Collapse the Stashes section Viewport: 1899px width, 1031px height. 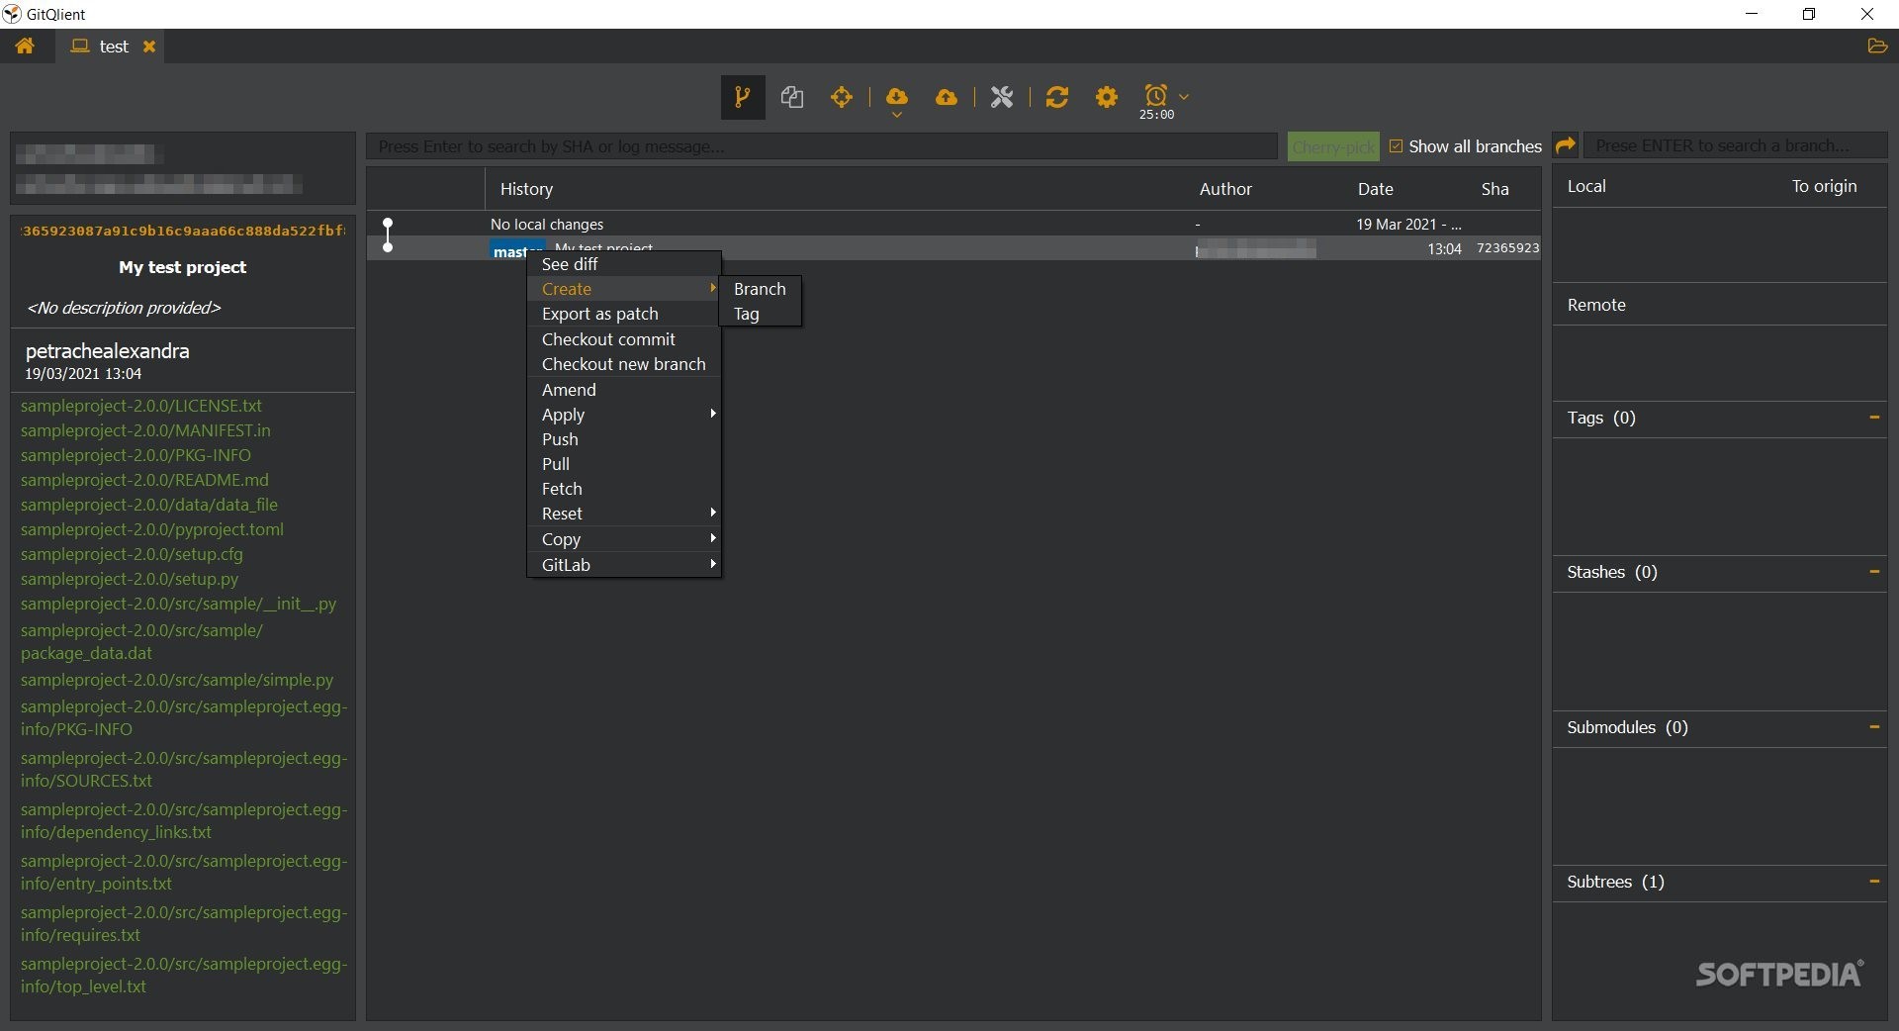click(1873, 572)
